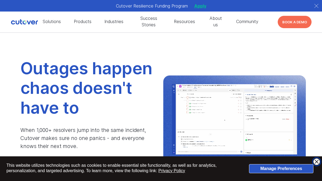Close the cookie notice with the circled X
Viewport: 322px width, 181px height.
(317, 162)
